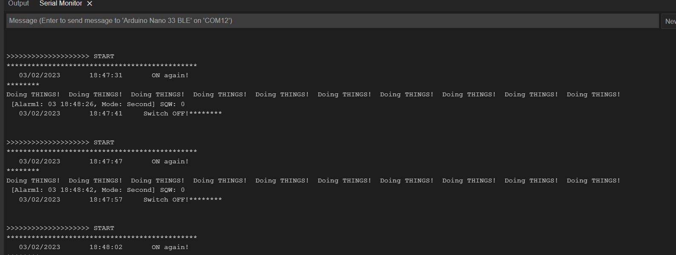Screen dimensions: 676x255
Task: Click "SQW: 0" on the 18:48:26 alarm line
Action: 172,104
